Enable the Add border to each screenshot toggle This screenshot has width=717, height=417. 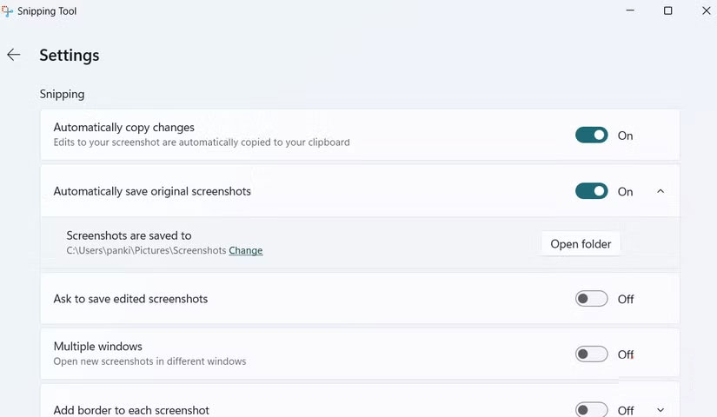[591, 410]
